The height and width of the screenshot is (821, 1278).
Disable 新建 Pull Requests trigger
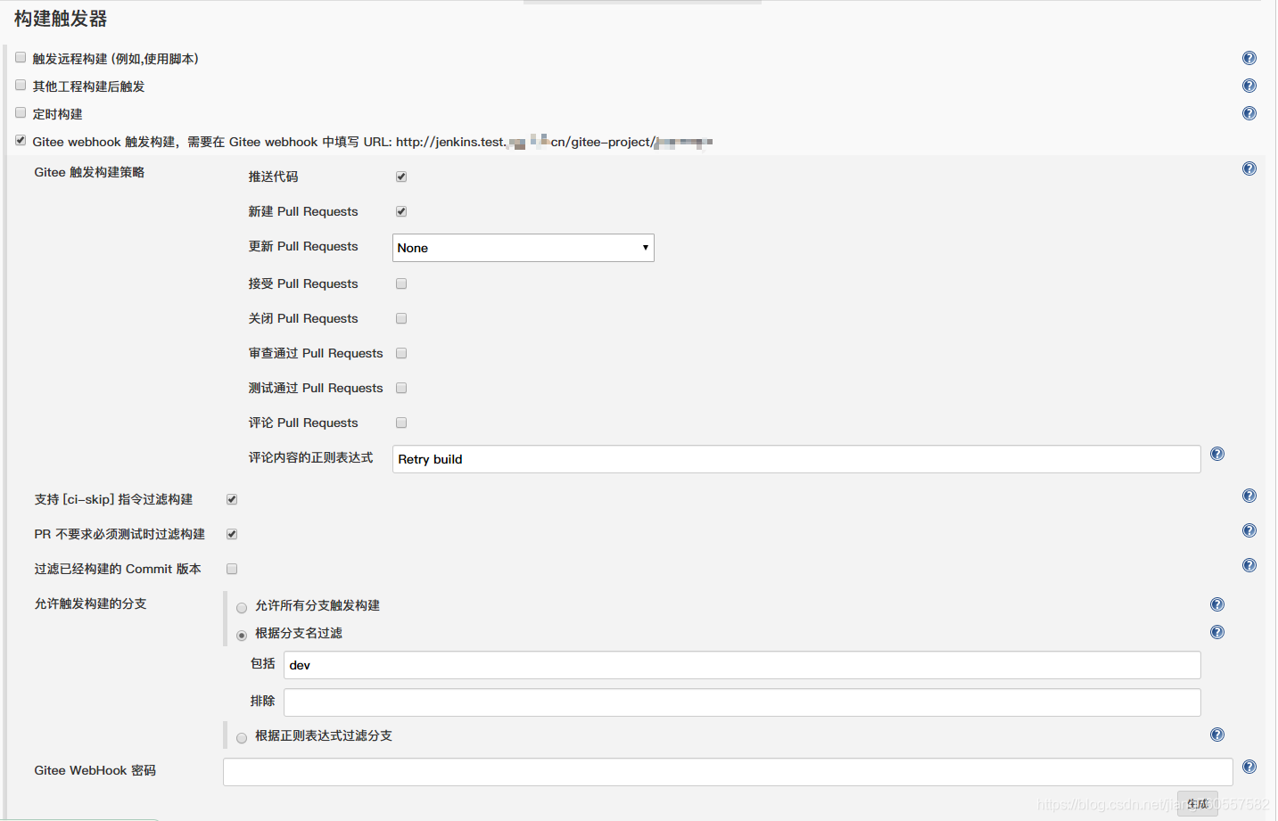point(400,211)
